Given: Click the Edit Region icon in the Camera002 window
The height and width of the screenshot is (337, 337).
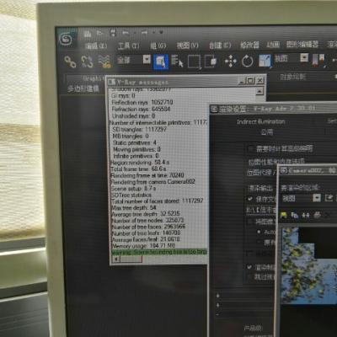Looking at the screenshot, I should pos(329,198).
